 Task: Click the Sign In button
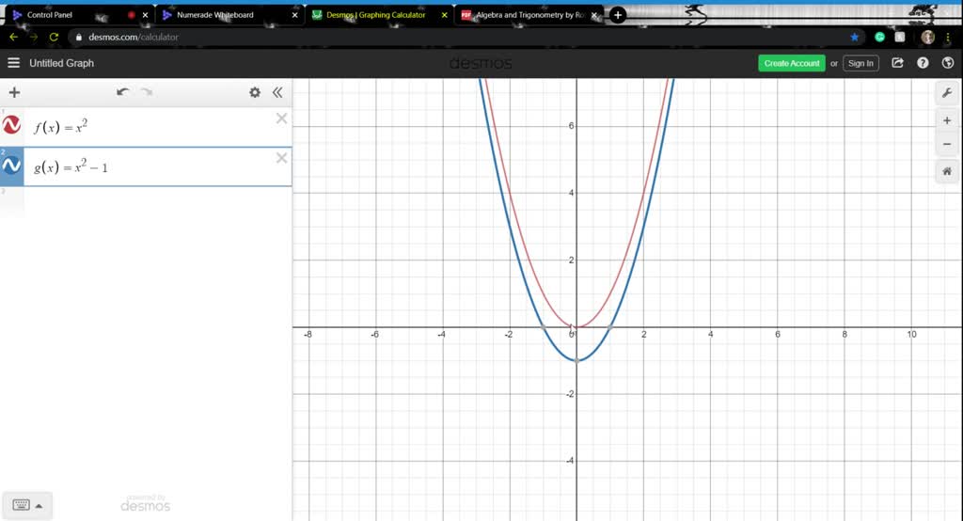click(x=860, y=63)
